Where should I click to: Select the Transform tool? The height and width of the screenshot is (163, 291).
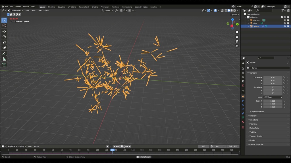click(4, 48)
